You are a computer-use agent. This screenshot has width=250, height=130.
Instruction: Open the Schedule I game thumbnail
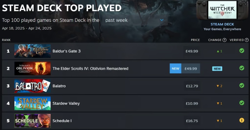(33, 121)
